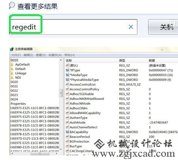Click the Adhoc5GDisable value icon

(67, 94)
